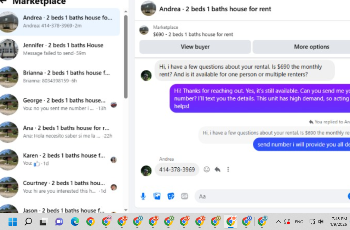
Task: Open Microsoft Edge from the taskbar
Action: click(x=75, y=222)
